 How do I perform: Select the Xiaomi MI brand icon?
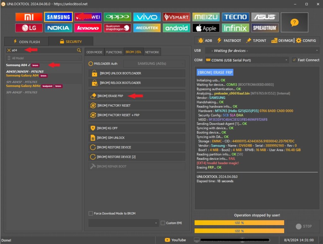pyautogui.click(x=29, y=17)
